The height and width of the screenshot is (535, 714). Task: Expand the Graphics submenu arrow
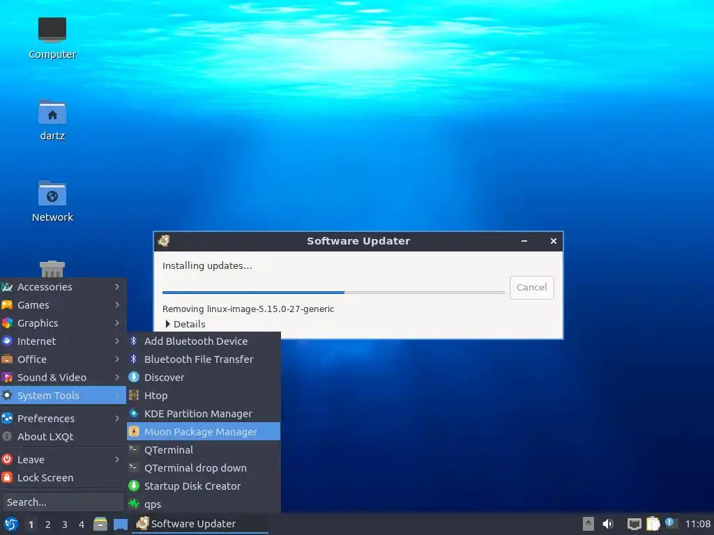tap(117, 323)
